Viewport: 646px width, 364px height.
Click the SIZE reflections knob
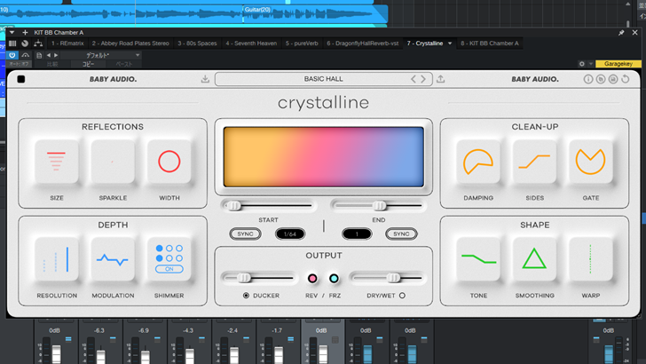coord(57,162)
